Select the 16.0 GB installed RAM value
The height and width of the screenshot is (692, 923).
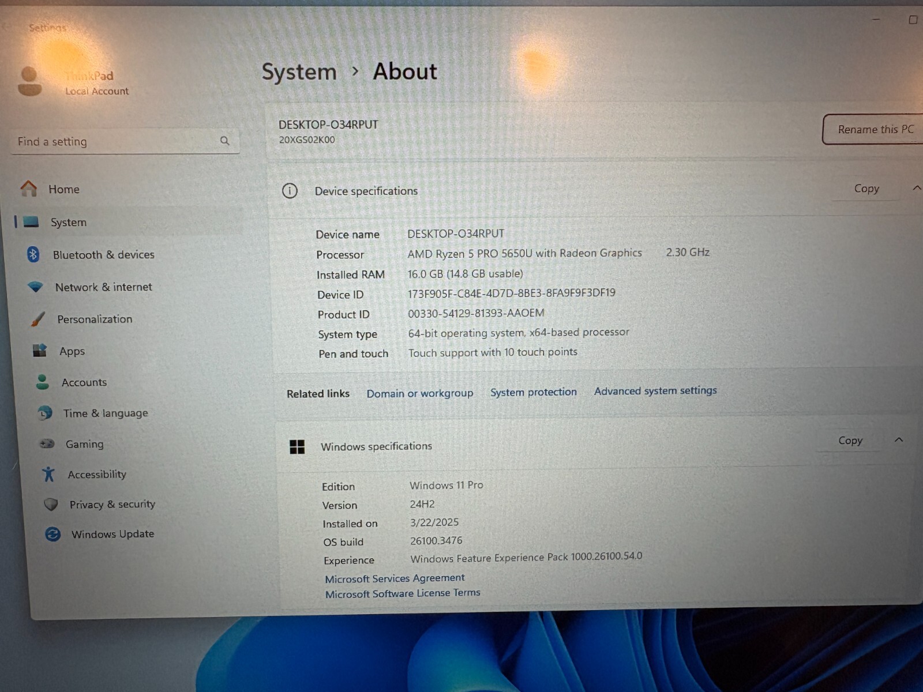[465, 274]
